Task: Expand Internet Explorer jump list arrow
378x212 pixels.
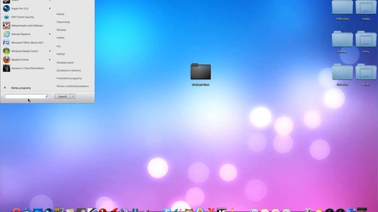Action: pos(50,34)
